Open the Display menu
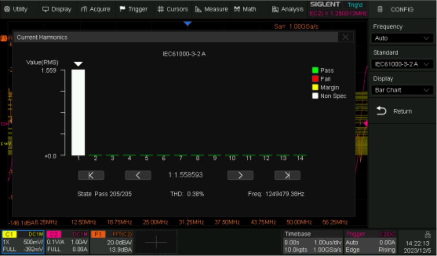 (x=57, y=9)
